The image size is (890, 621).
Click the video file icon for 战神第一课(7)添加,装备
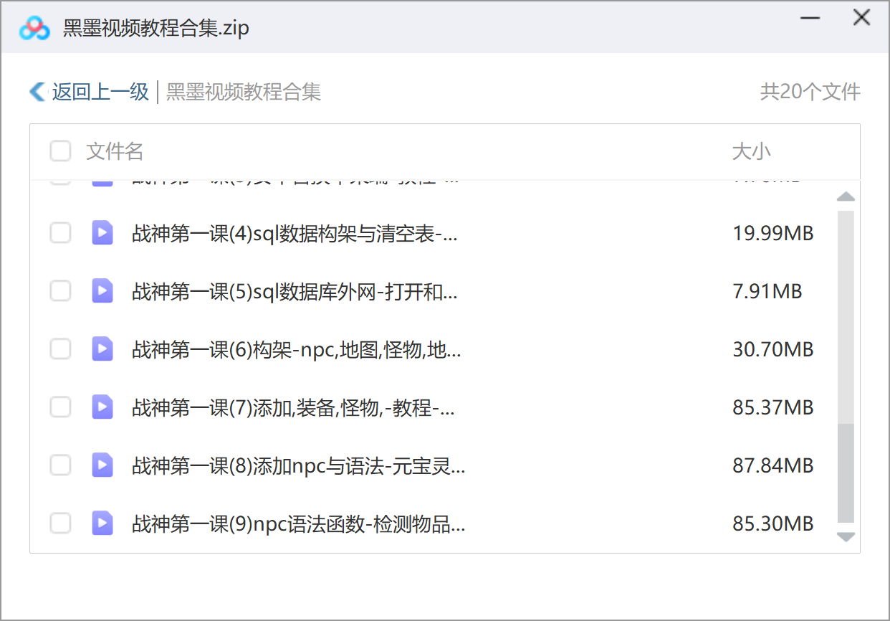pos(102,407)
